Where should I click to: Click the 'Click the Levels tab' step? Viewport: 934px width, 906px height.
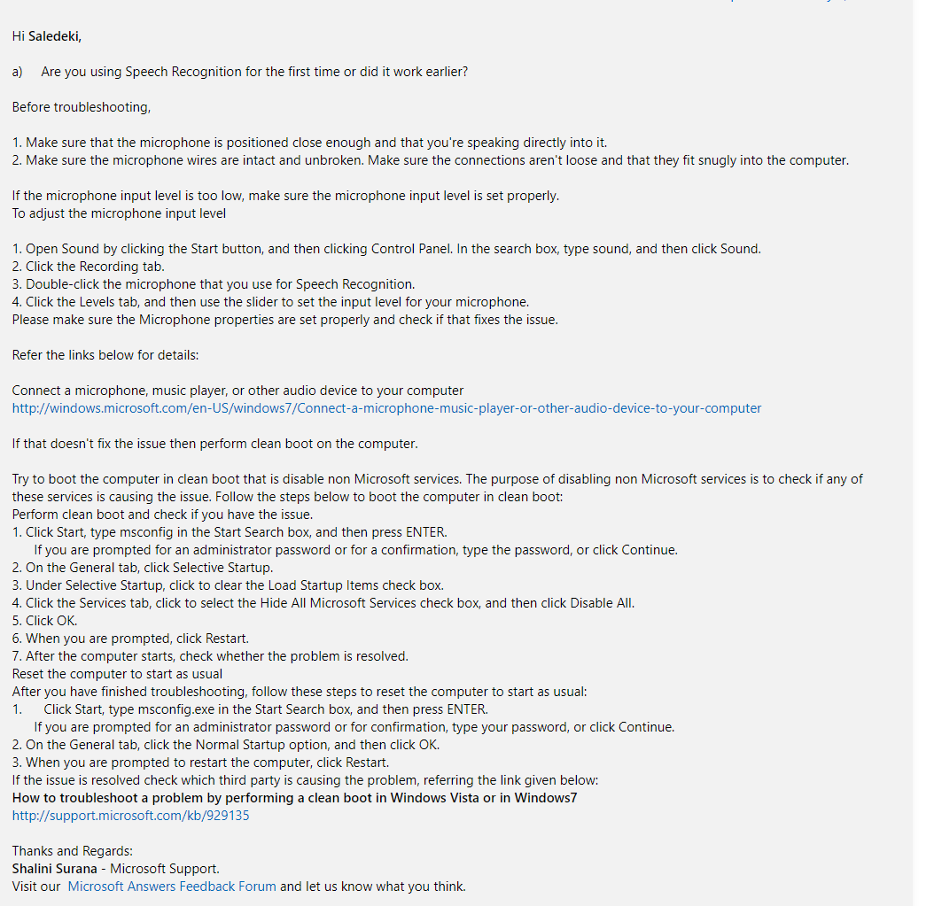(270, 302)
